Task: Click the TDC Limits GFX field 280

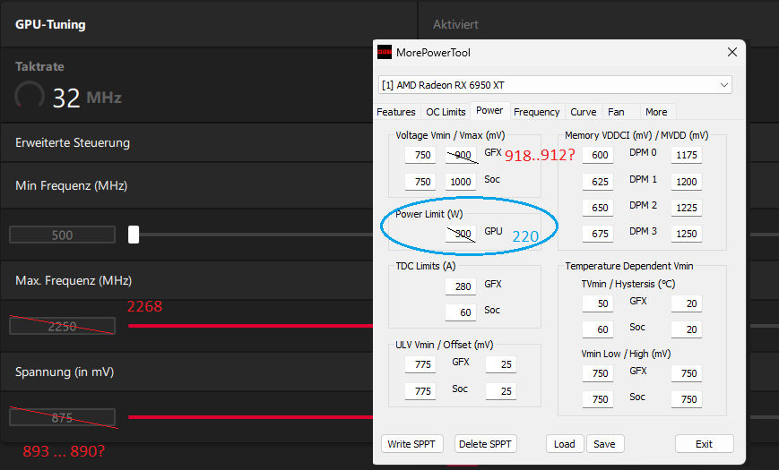Action: point(461,286)
